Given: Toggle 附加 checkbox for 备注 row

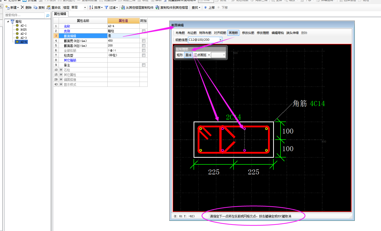Looking at the screenshot, I should tap(144, 65).
